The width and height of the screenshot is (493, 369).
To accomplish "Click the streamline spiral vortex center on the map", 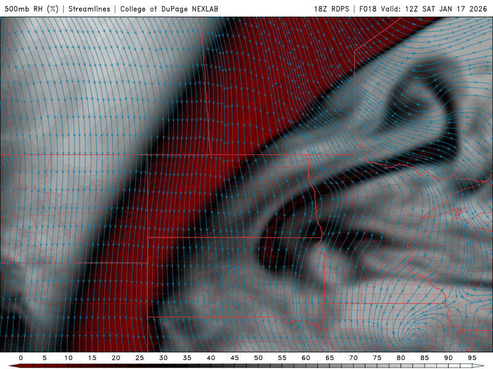I will (414, 336).
